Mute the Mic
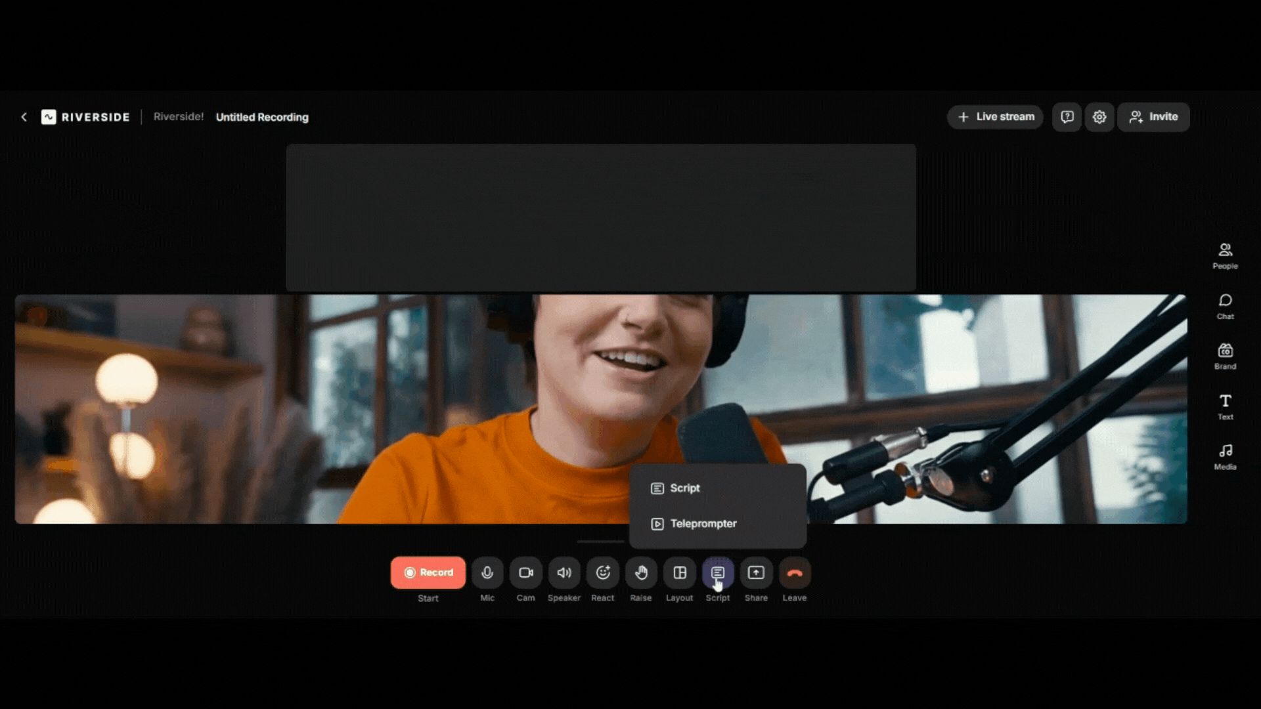Screen dimensions: 1261x709 pyautogui.click(x=487, y=572)
